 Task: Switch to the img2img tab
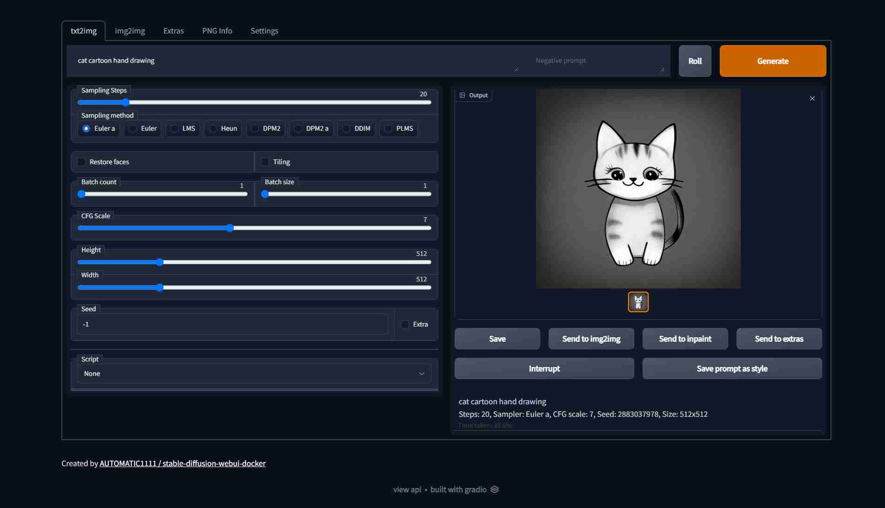[130, 31]
